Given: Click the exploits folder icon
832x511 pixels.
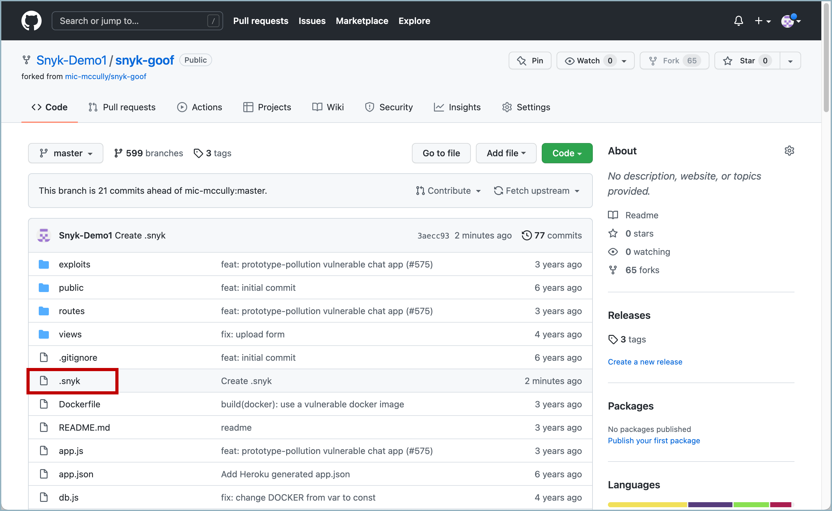Looking at the screenshot, I should click(43, 264).
